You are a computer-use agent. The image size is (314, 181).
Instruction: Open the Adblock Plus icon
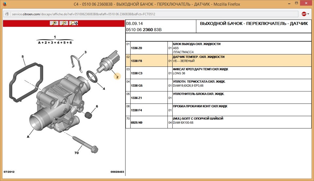click(x=304, y=14)
